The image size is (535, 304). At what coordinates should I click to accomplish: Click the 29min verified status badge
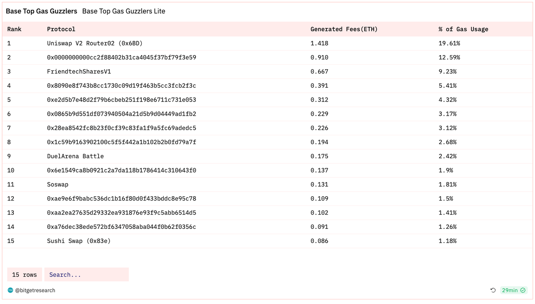click(x=514, y=290)
